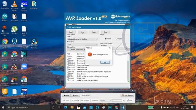The height and width of the screenshot is (110, 196).
Task: Select the Wondershare desktop icon
Action: click(34, 43)
